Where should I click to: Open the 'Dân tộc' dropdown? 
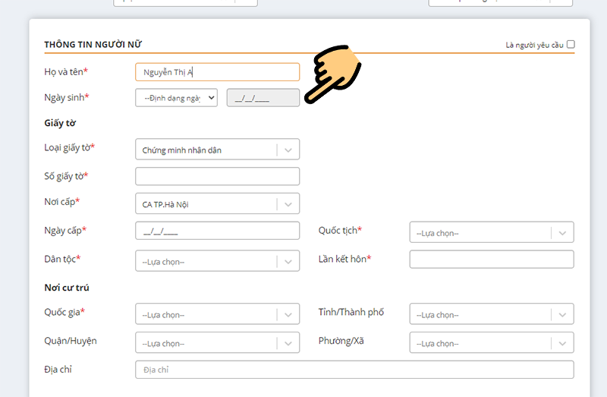coord(217,260)
